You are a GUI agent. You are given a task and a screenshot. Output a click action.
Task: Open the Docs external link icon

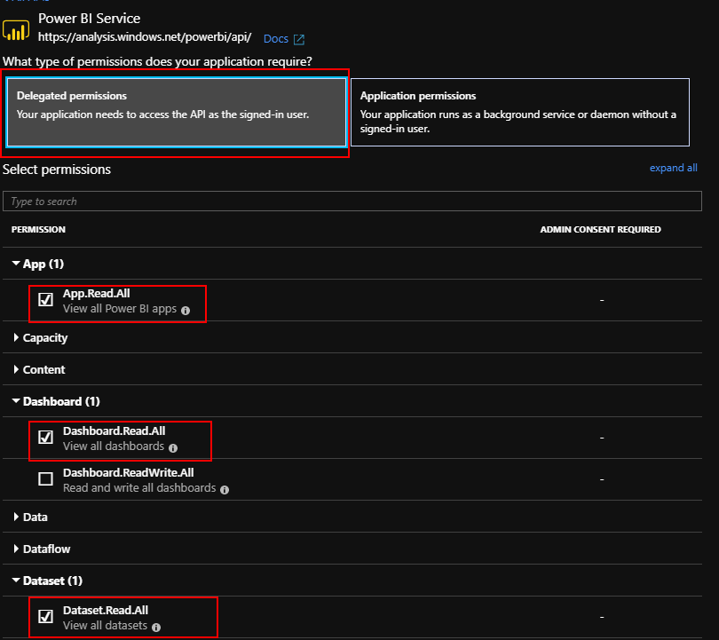click(299, 39)
